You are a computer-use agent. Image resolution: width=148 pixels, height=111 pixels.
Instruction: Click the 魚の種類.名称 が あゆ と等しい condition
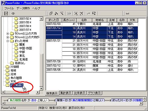(x=28, y=100)
